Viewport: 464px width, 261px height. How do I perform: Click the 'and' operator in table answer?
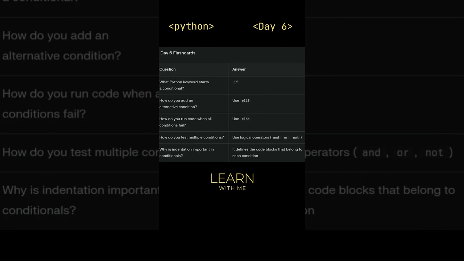coord(276,138)
